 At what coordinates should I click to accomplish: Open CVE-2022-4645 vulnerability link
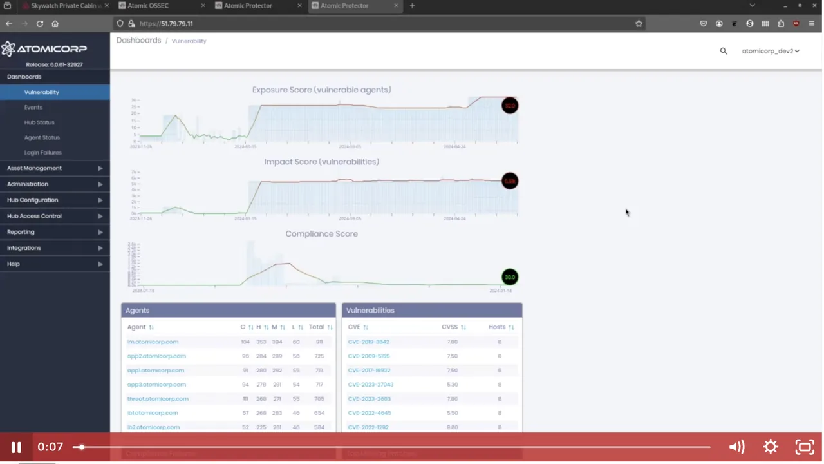tap(370, 413)
